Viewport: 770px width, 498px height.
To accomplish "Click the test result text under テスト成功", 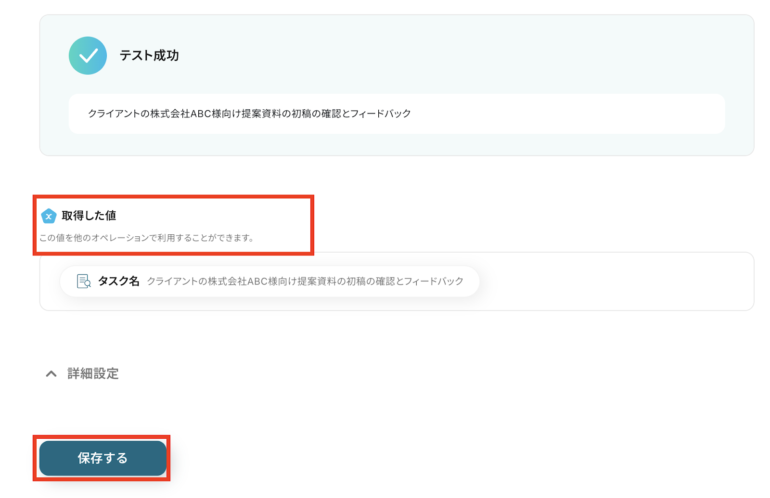I will (249, 114).
